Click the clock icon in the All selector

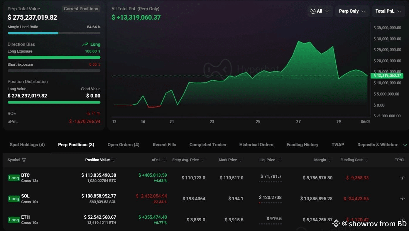(313, 11)
